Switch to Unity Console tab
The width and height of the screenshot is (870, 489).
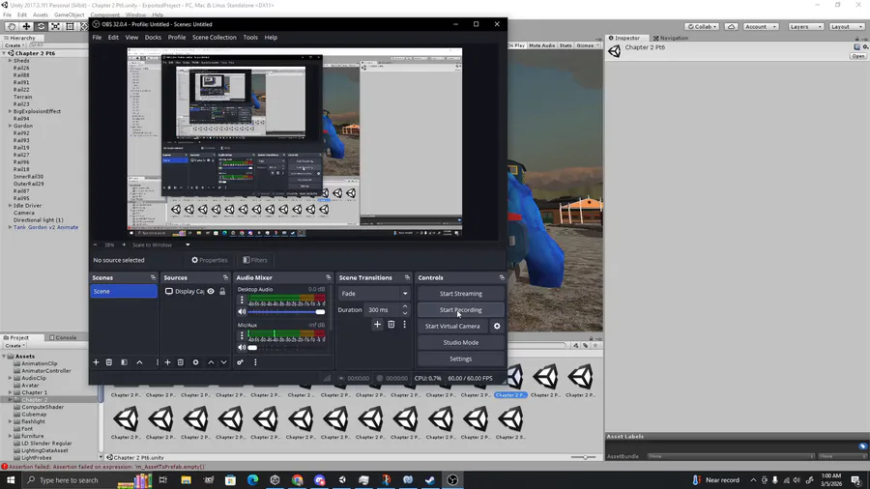(x=63, y=337)
